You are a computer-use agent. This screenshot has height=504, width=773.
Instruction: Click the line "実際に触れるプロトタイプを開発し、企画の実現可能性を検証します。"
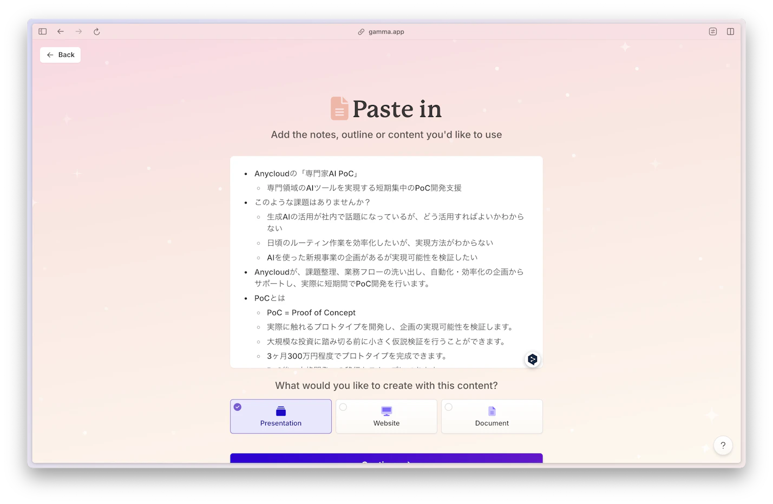(390, 327)
